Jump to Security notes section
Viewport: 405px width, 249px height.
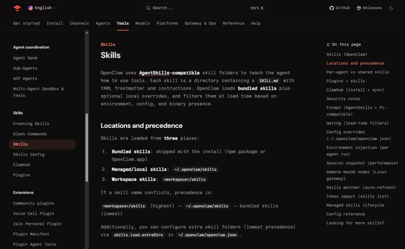[x=343, y=99]
